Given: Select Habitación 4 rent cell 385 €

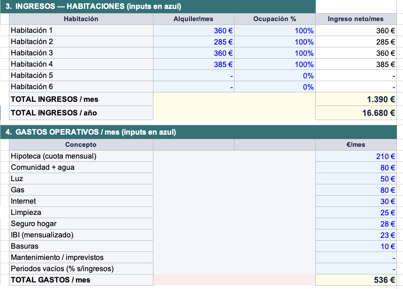Looking at the screenshot, I should (194, 64).
